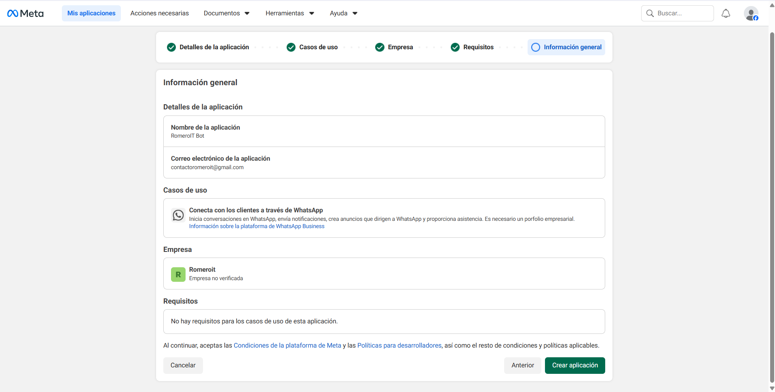Click the WhatsApp use case icon
Image resolution: width=775 pixels, height=392 pixels.
pos(178,215)
